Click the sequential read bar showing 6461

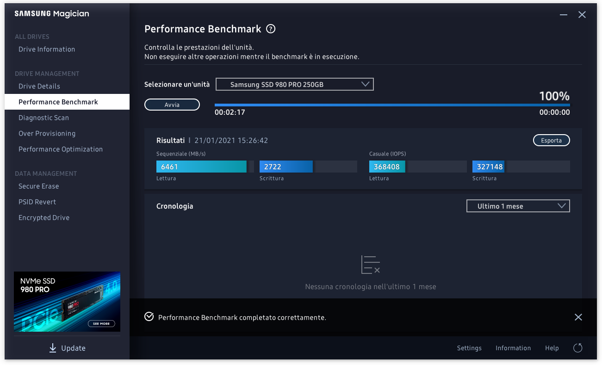coord(205,167)
